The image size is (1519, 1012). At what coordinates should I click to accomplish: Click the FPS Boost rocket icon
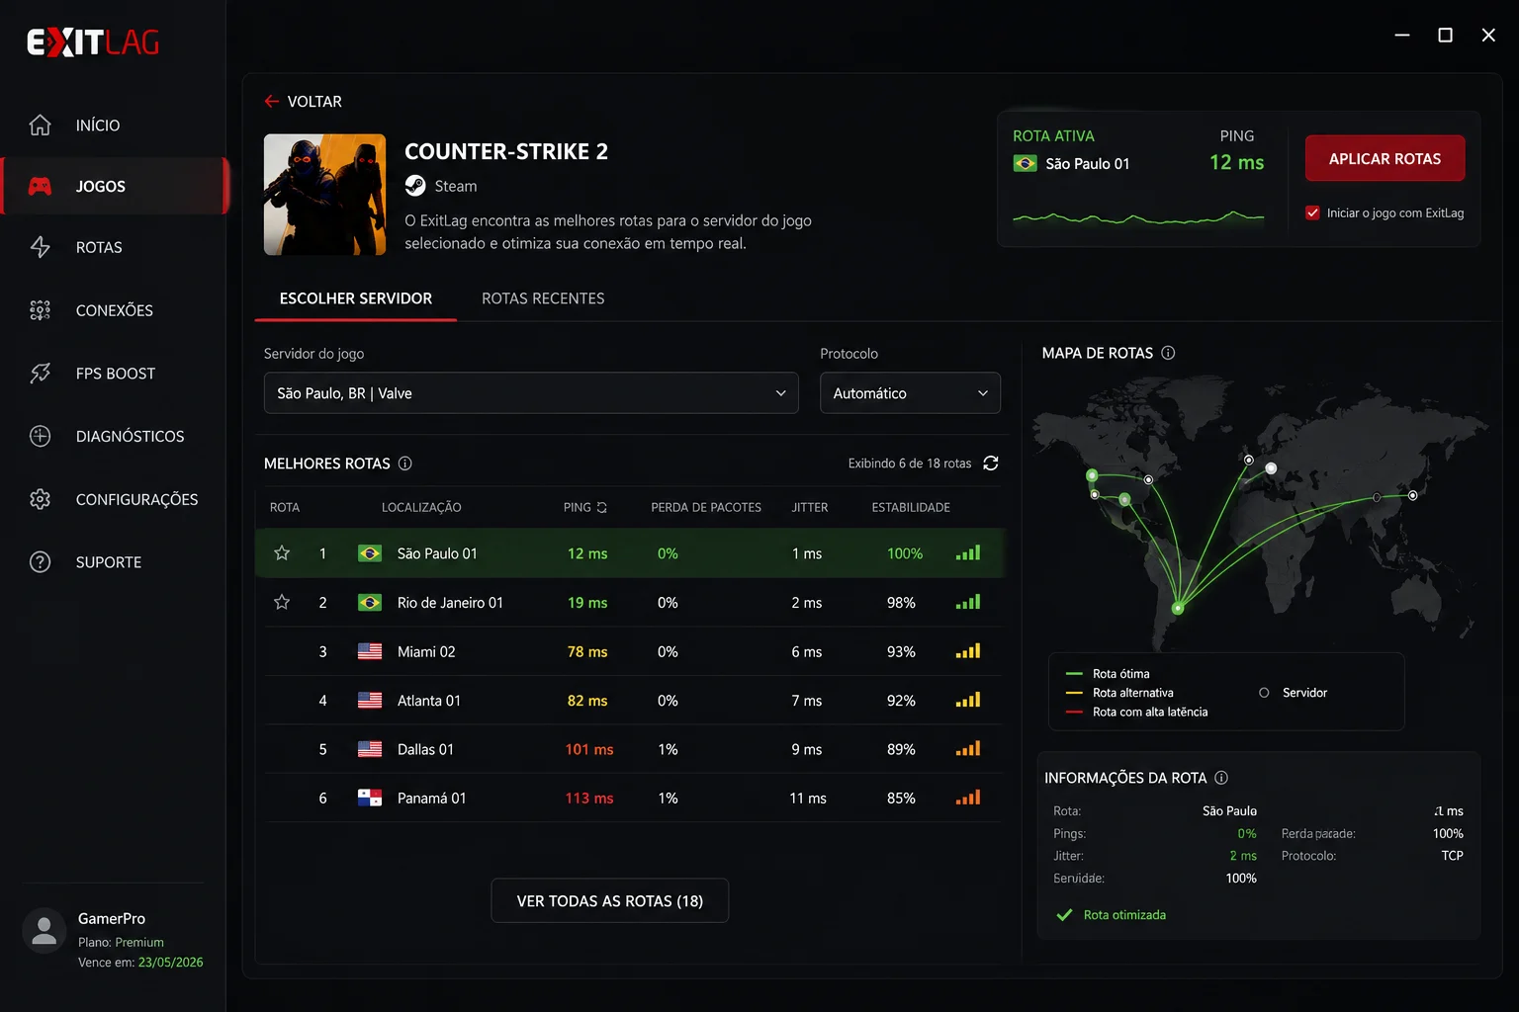tap(40, 373)
